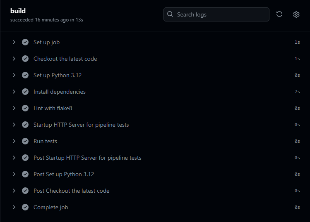Click success checkmark beside Complete job
This screenshot has width=310, height=222.
pyautogui.click(x=25, y=207)
